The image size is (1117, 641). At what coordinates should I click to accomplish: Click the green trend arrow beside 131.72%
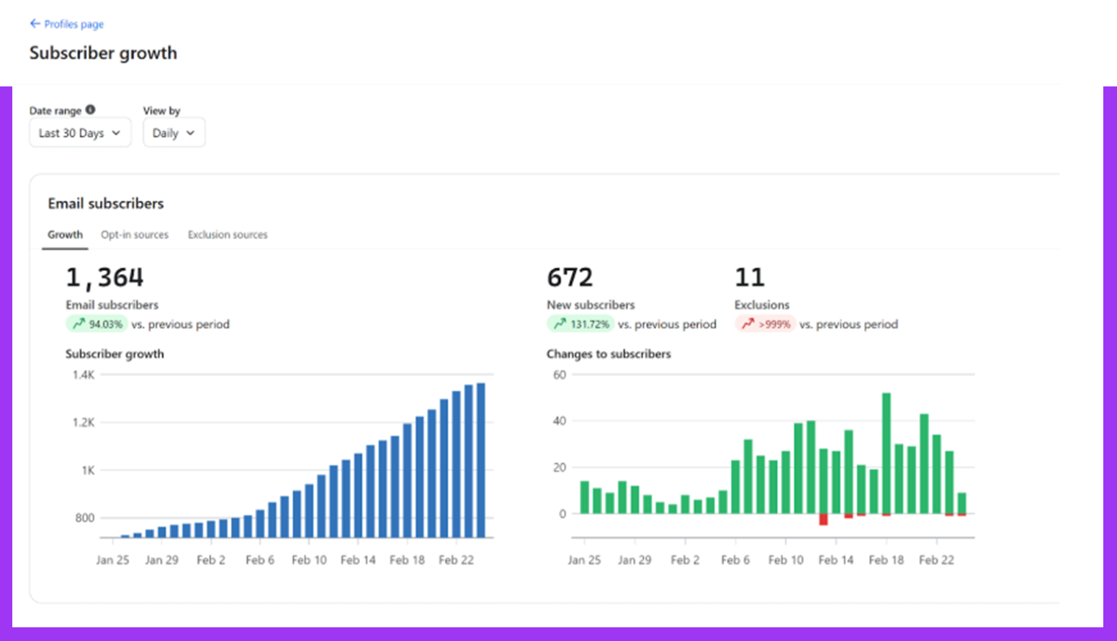(x=560, y=324)
